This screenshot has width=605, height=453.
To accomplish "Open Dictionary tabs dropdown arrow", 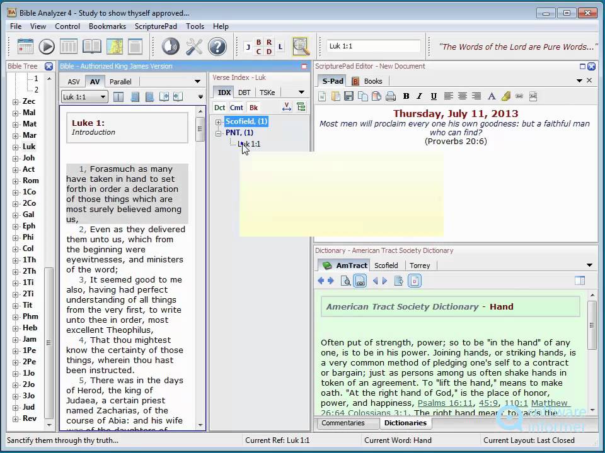I will (589, 265).
